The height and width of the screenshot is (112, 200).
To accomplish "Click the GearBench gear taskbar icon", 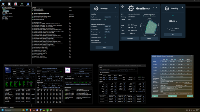I will 51,110.
